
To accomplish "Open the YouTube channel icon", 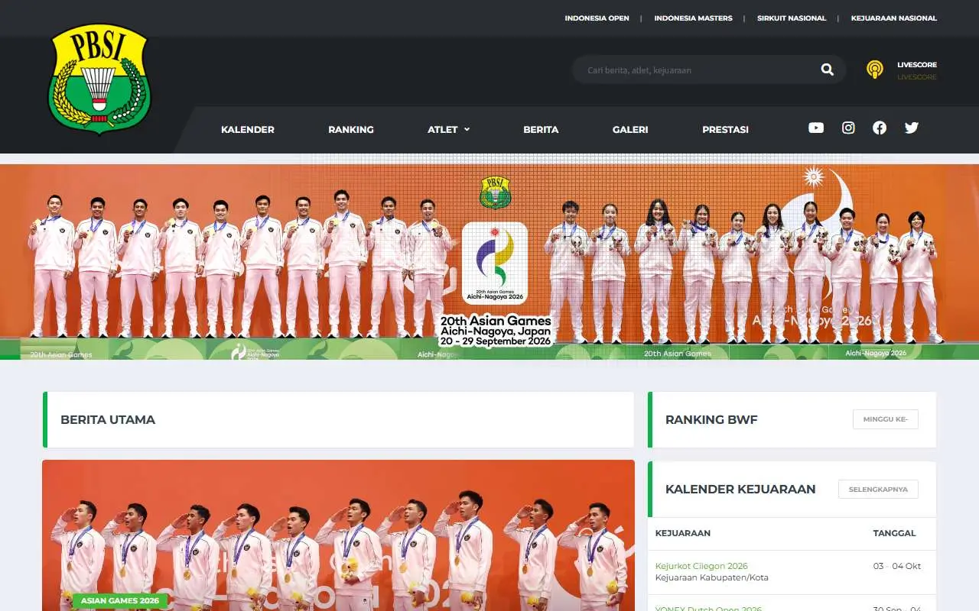I will click(x=816, y=128).
